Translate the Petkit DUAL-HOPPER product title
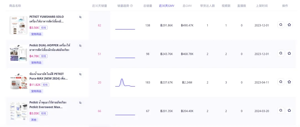 [81, 46]
